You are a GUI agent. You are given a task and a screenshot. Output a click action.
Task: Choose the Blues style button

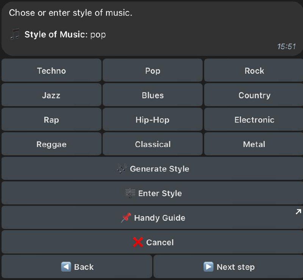[x=153, y=95]
